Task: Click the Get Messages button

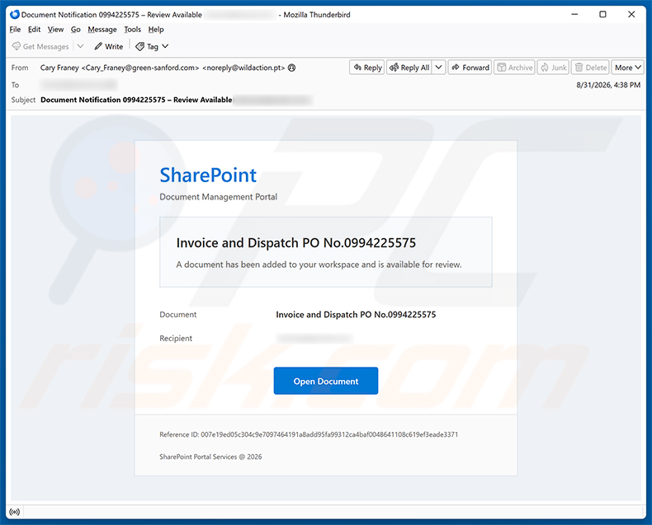Action: (40, 46)
